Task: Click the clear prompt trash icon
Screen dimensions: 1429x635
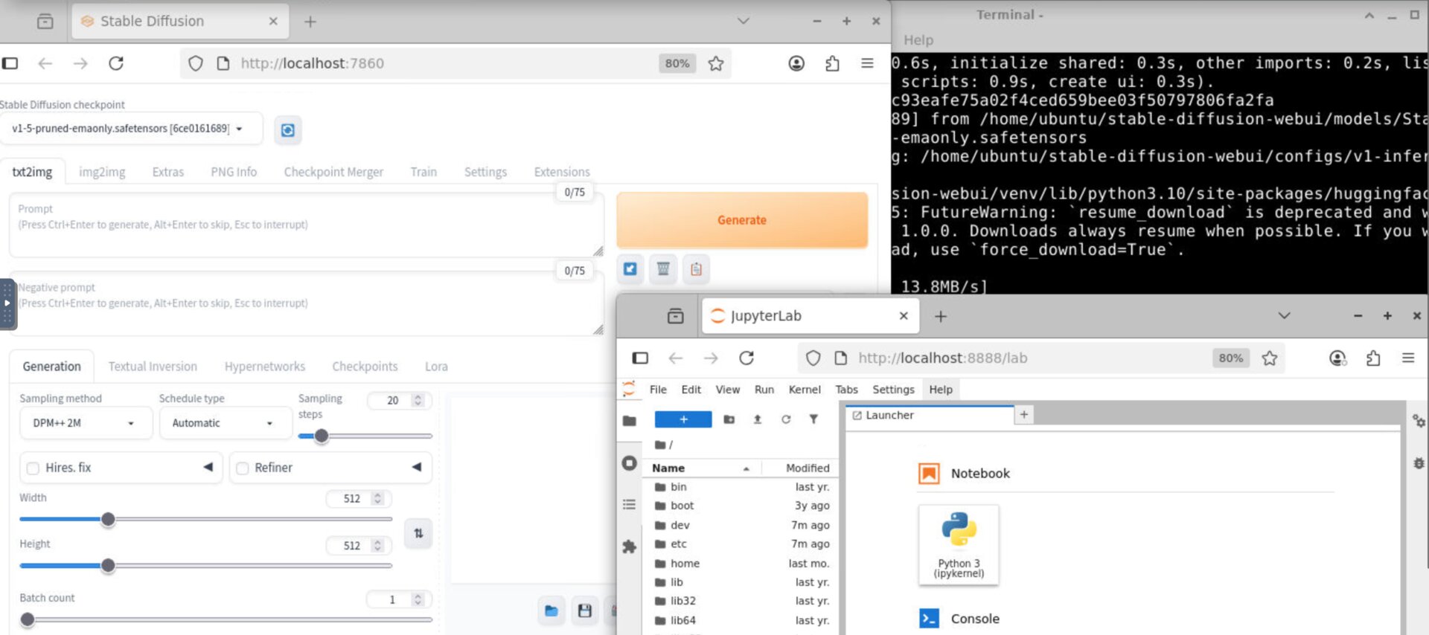Action: coord(662,269)
